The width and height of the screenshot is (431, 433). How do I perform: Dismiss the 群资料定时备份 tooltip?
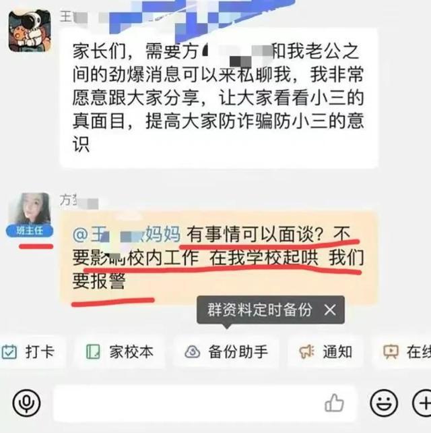330,310
